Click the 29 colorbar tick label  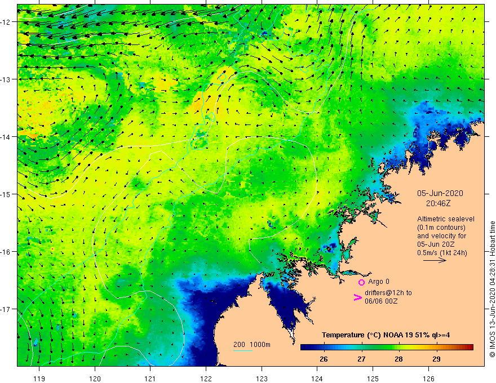tap(436, 359)
